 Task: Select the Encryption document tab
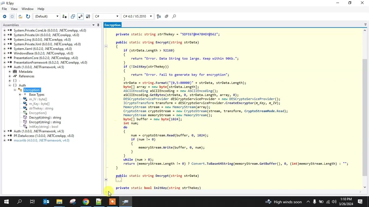point(112,25)
